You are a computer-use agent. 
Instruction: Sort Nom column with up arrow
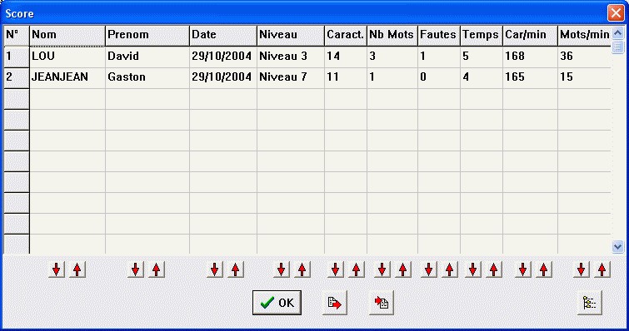(77, 269)
